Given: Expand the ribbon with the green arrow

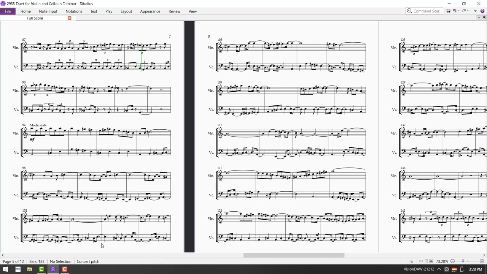Looking at the screenshot, I should click(x=475, y=11).
